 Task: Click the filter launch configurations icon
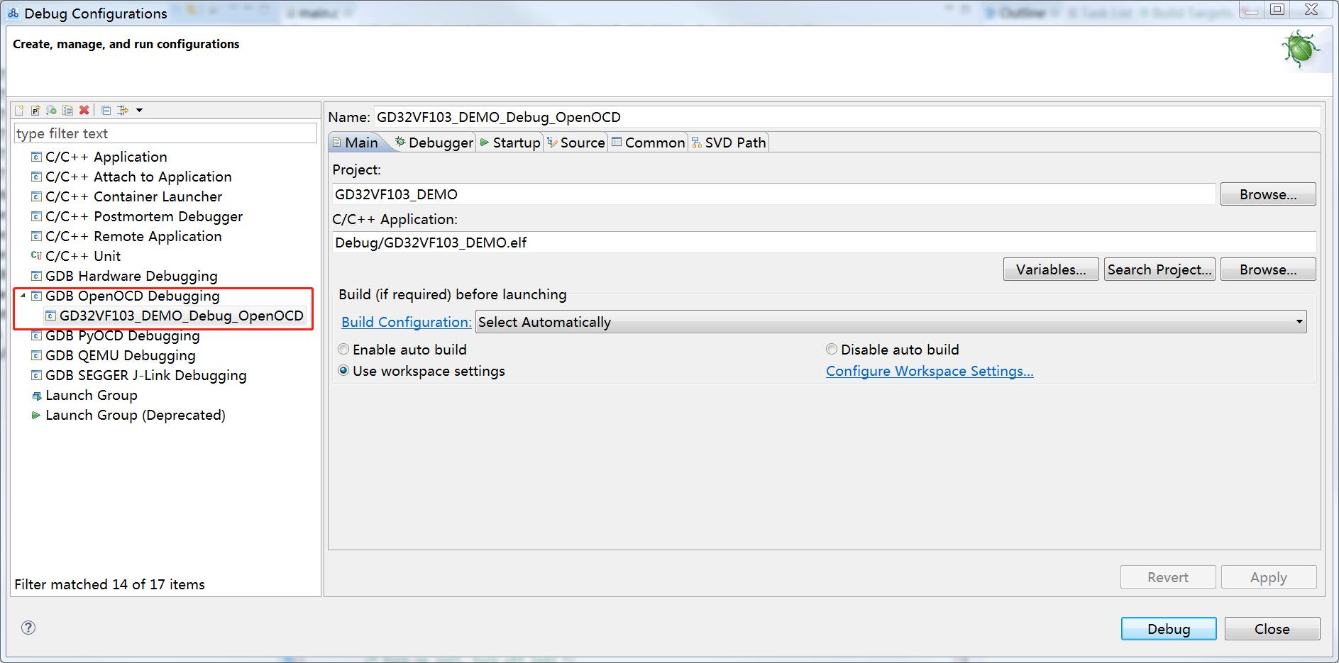pyautogui.click(x=122, y=110)
